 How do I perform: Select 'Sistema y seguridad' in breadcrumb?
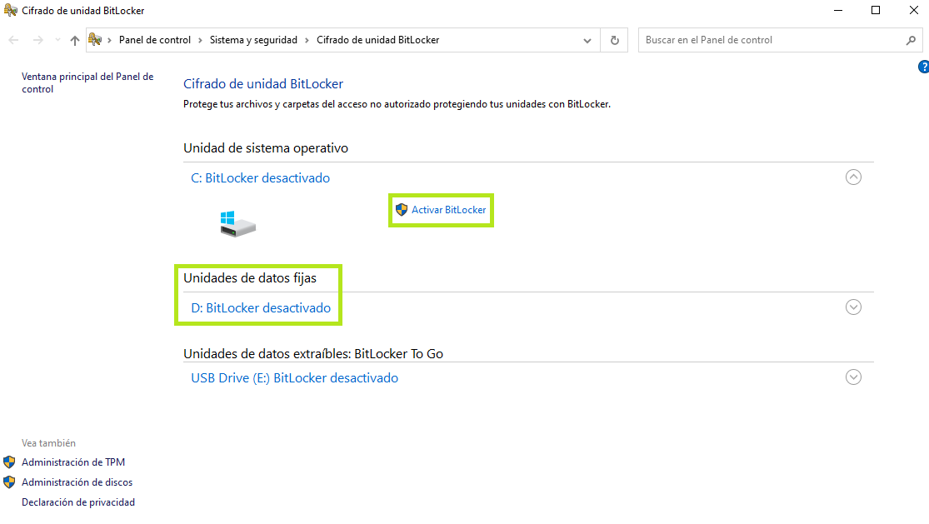pyautogui.click(x=253, y=40)
